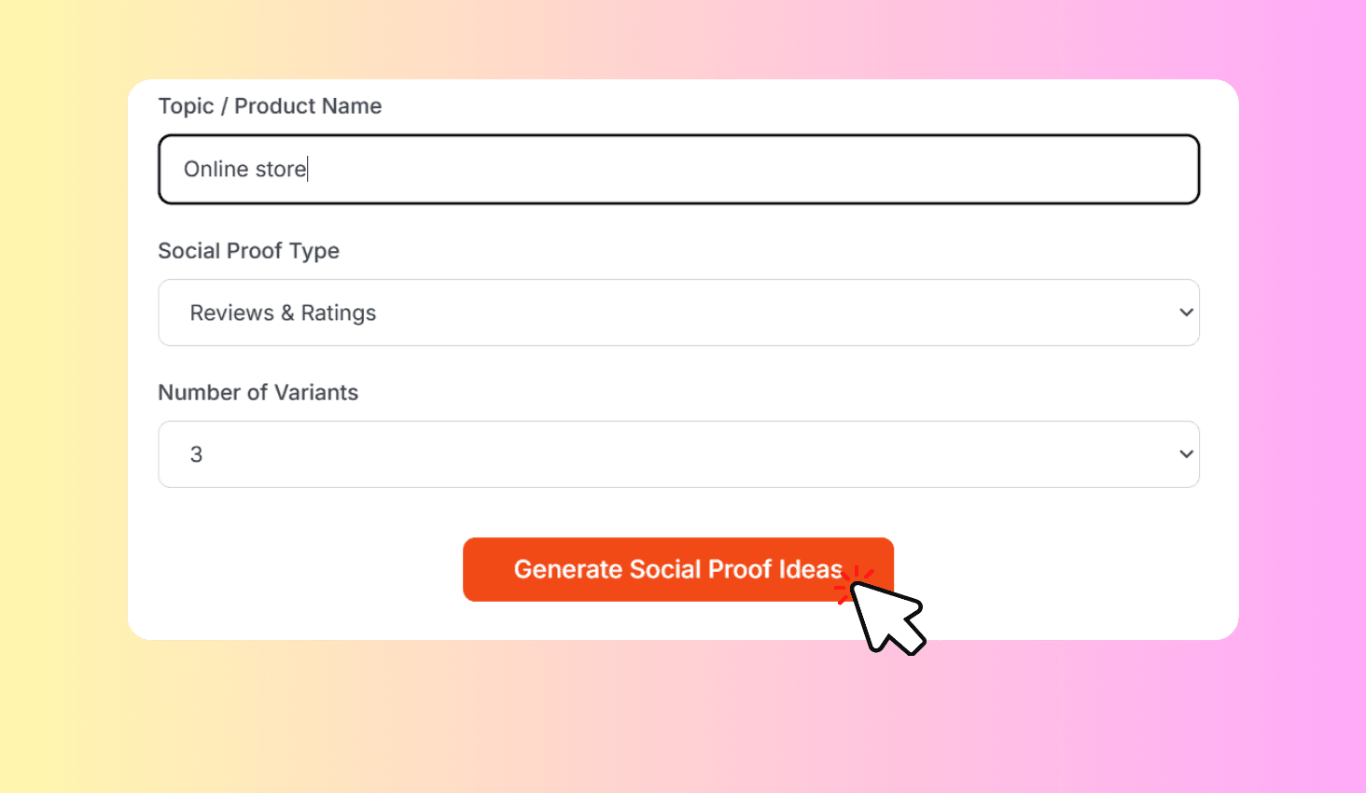Click the "Online store" text in the field

244,169
